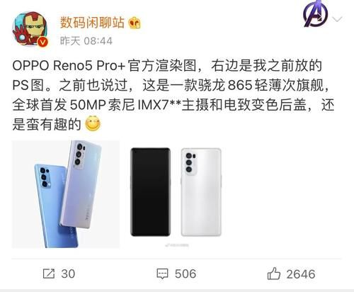Open the white back-cover phone image
Image resolution: width=354 pixels, height=292 pixels.
coord(201,192)
